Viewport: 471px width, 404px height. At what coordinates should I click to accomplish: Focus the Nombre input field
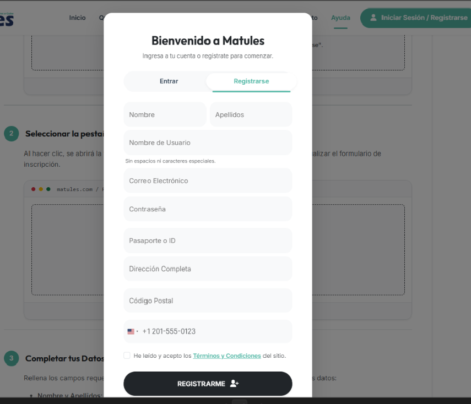click(165, 114)
